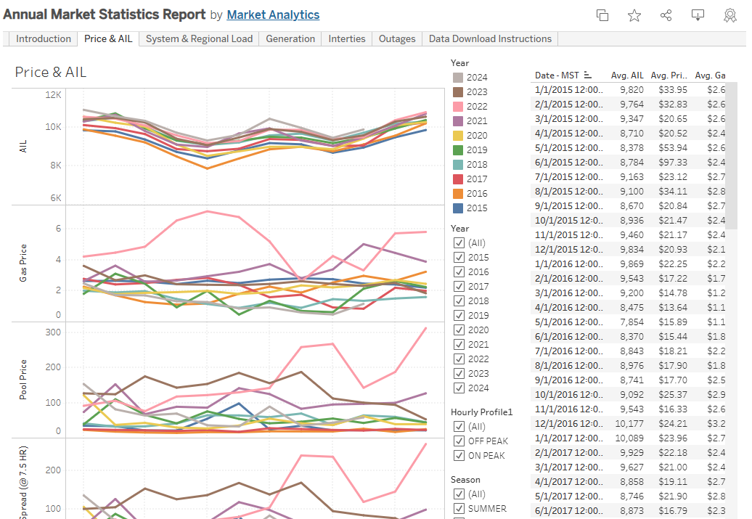752x519 pixels.
Task: Uncheck the SUMMER season checkbox
Action: 459,508
